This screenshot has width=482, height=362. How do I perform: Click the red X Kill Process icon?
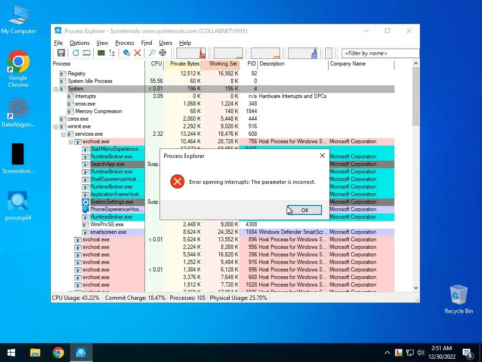[137, 53]
